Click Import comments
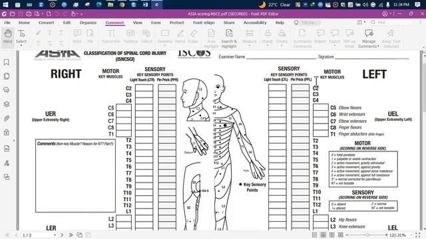The image size is (426, 239). (320, 37)
